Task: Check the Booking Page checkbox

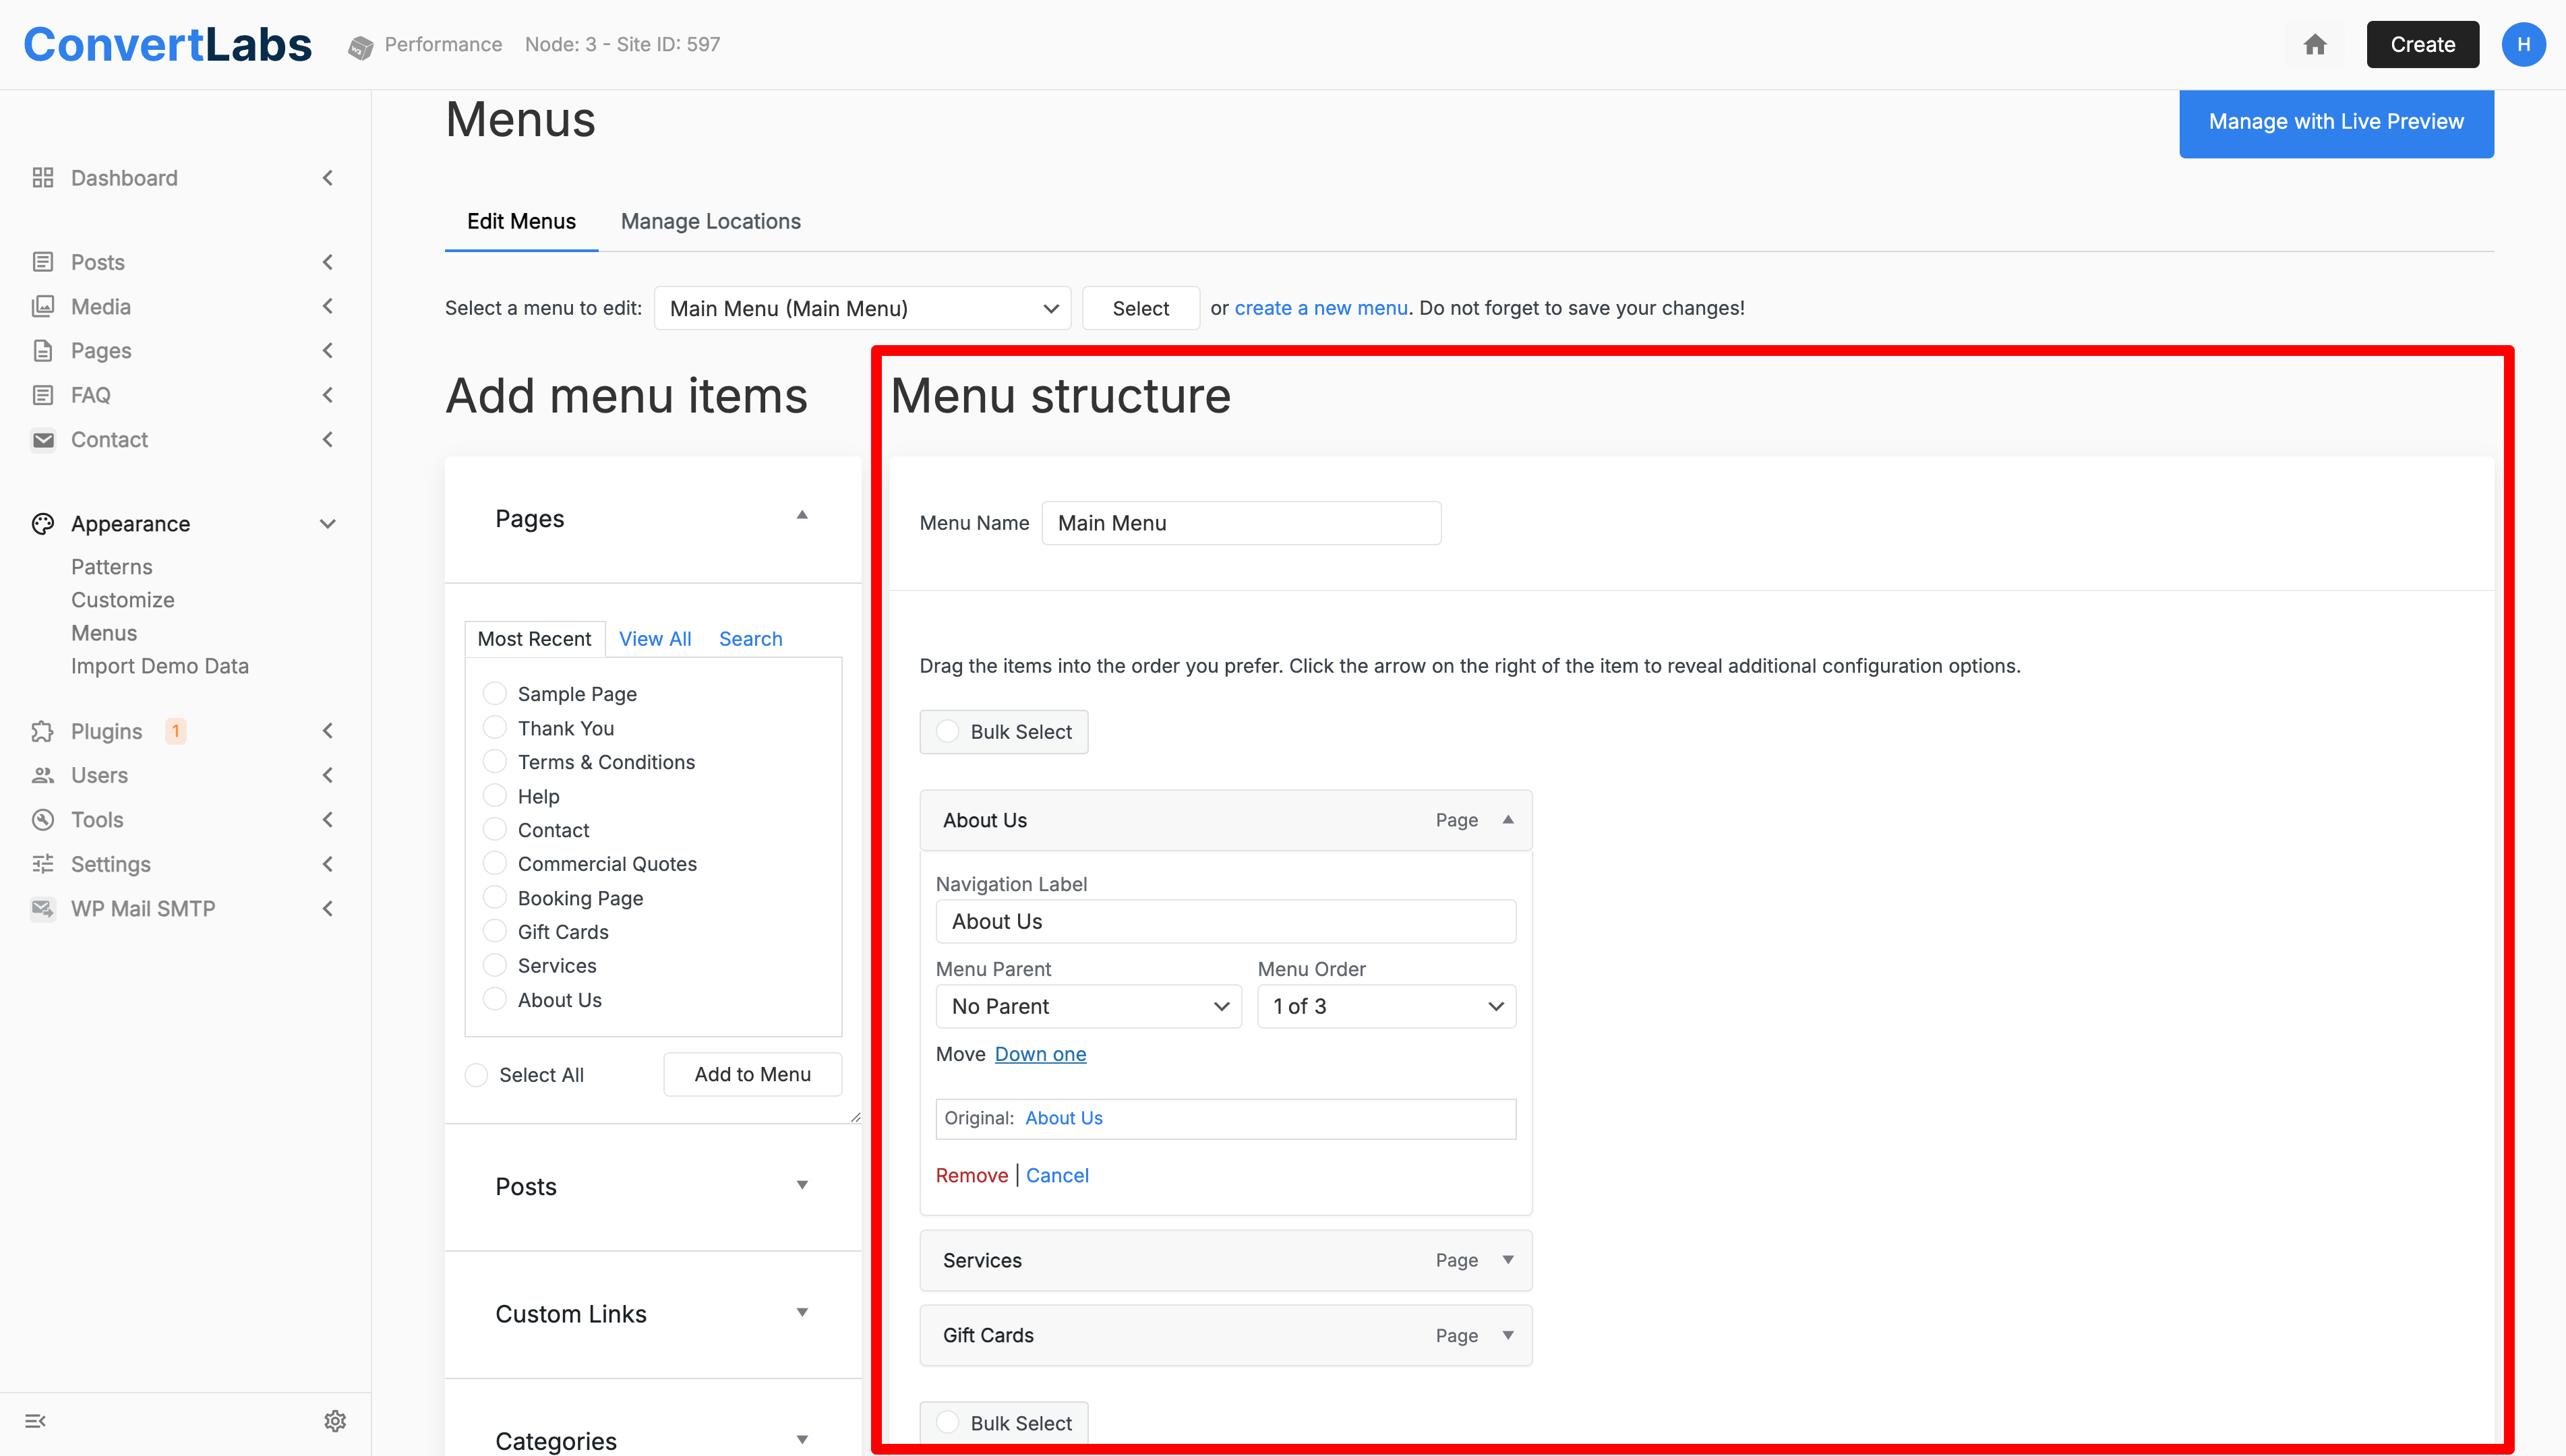Action: [495, 897]
